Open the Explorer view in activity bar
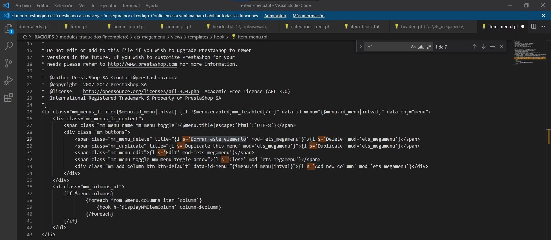 pos(9,29)
